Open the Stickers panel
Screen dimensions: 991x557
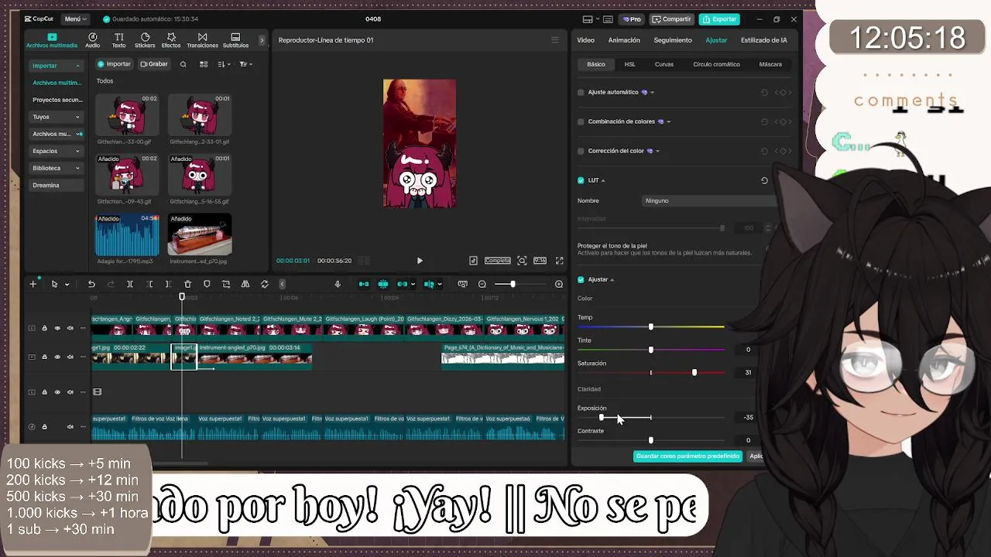pos(145,40)
